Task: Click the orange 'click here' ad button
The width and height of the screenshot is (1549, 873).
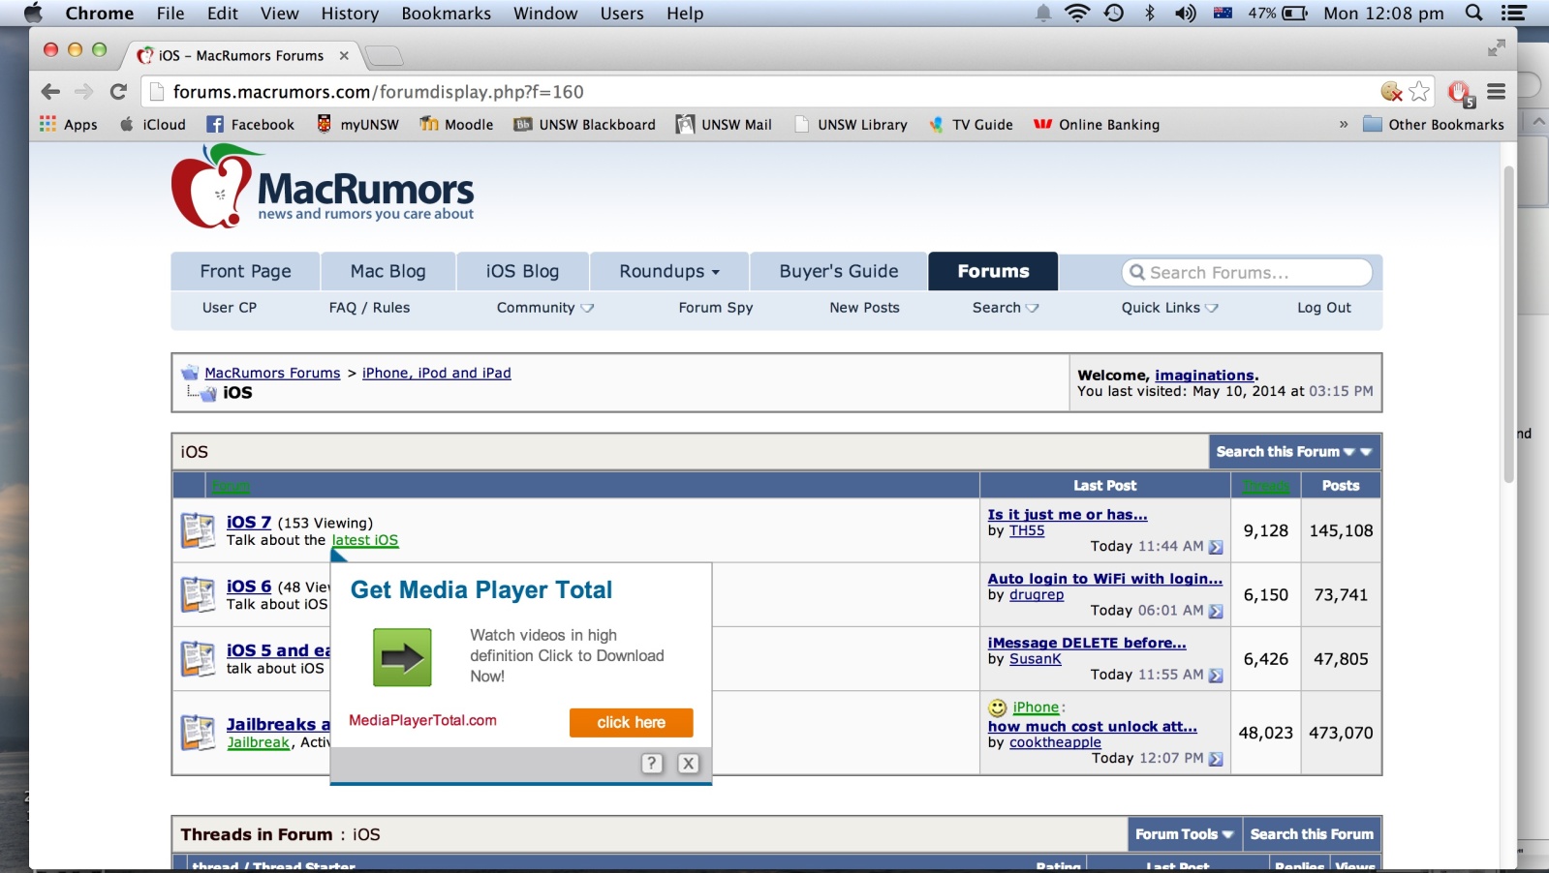Action: point(632,722)
